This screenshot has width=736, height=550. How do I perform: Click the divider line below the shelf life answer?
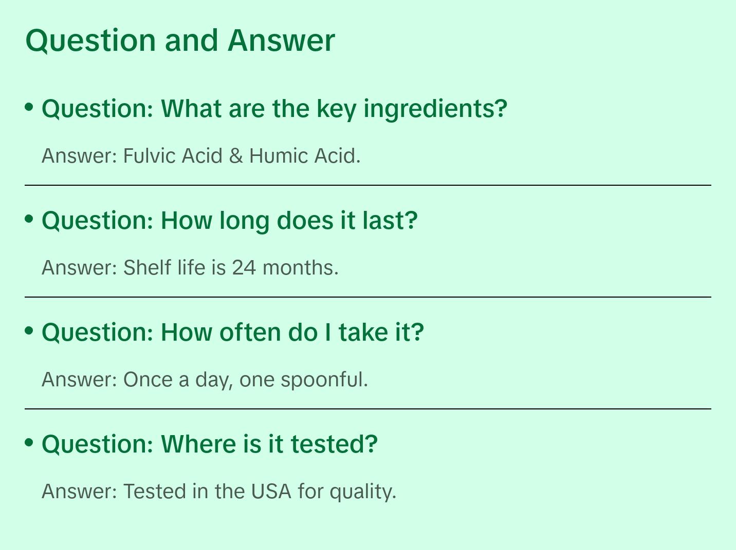click(x=368, y=297)
